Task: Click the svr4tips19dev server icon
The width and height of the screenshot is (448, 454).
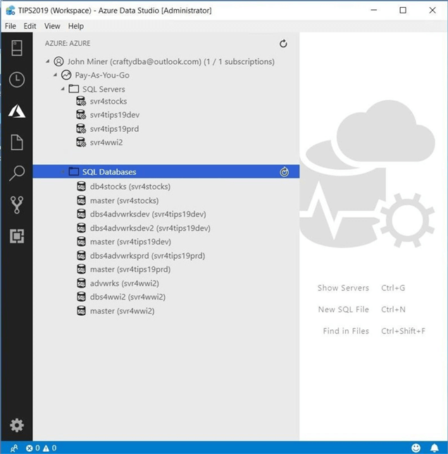Action: tap(81, 115)
